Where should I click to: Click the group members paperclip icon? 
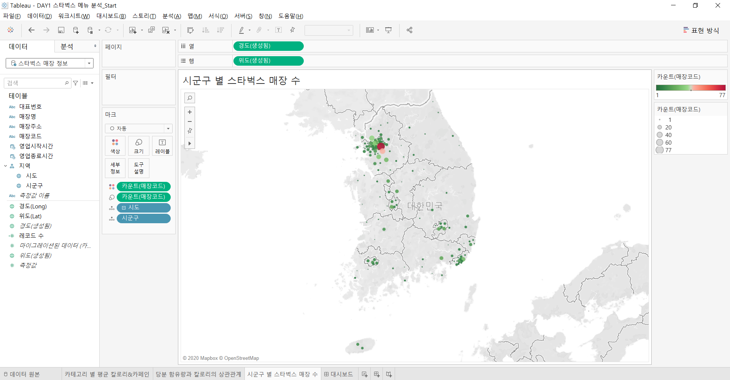click(259, 30)
